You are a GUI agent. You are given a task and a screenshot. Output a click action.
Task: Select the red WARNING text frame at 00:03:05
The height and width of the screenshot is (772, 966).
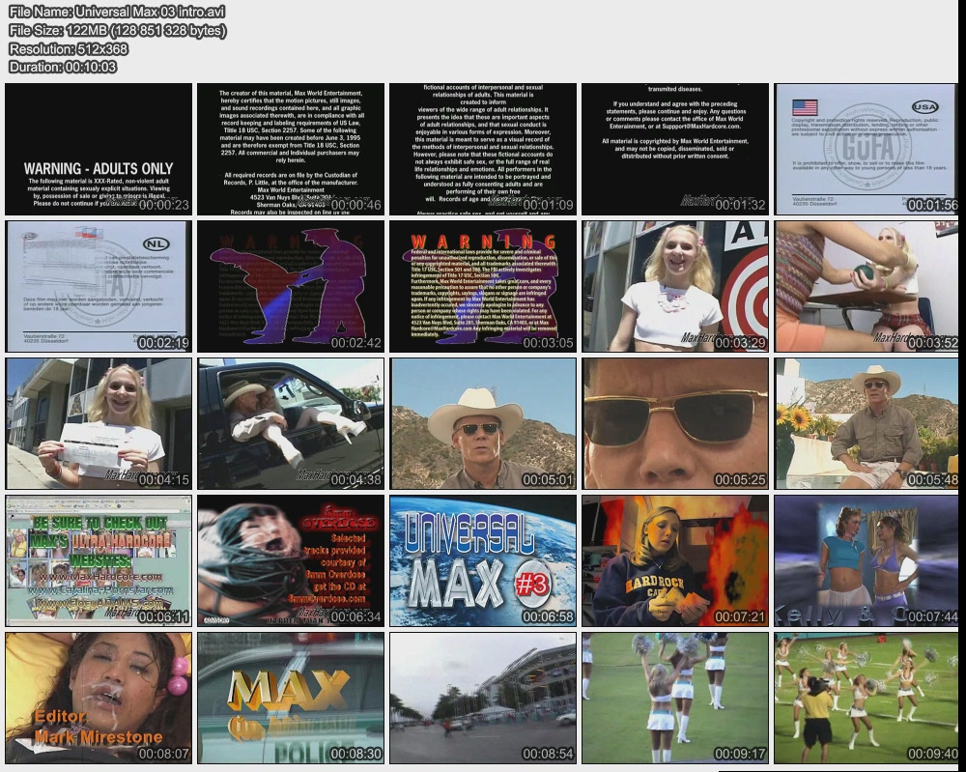coord(482,286)
